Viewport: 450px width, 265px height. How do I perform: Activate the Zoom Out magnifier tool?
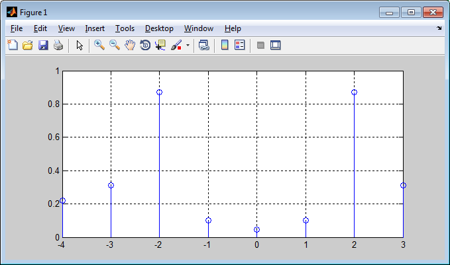coord(115,45)
